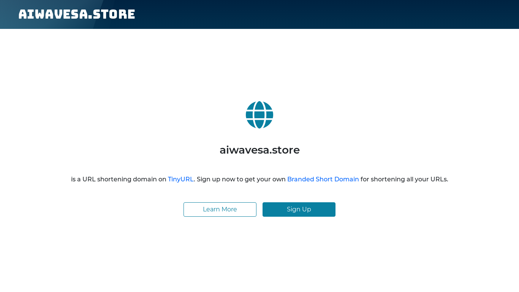Image resolution: width=519 pixels, height=292 pixels.
Task: Click the blue globe icon
Action: (x=259, y=115)
